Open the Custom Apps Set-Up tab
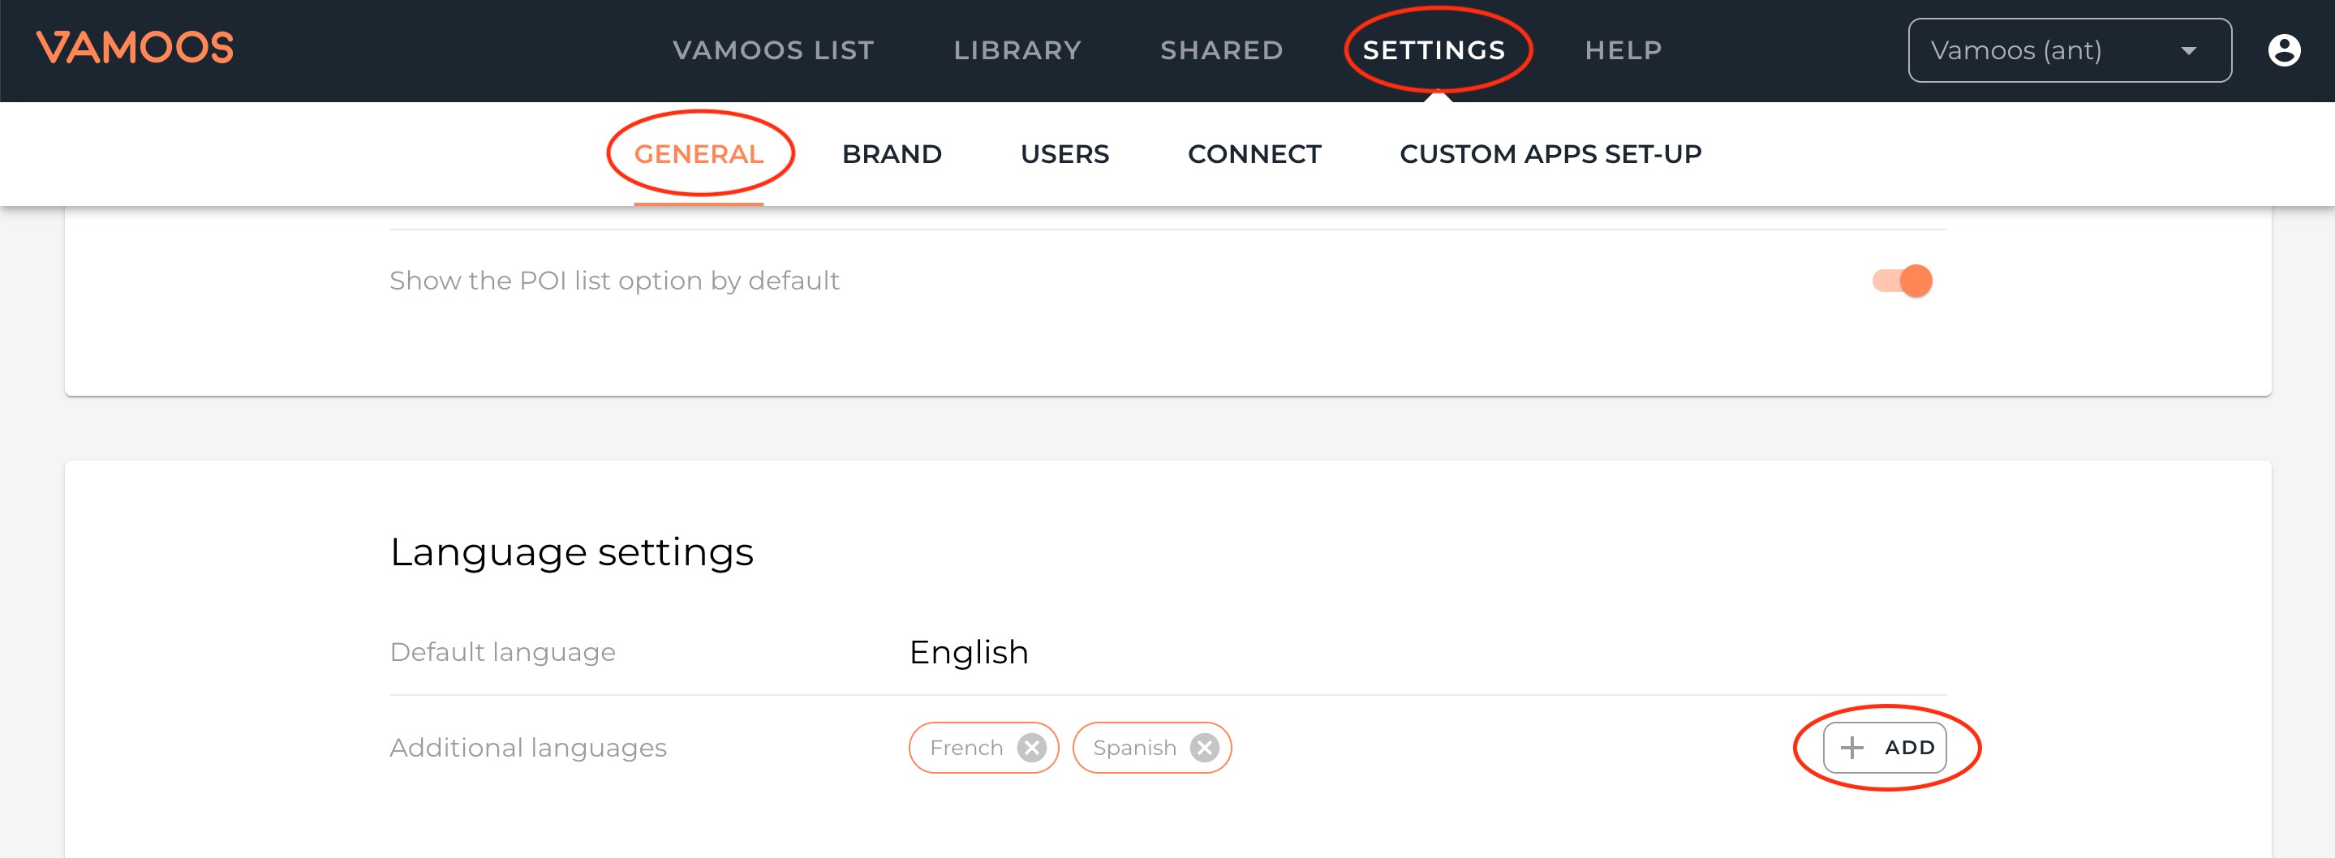Image resolution: width=2335 pixels, height=858 pixels. [1550, 154]
